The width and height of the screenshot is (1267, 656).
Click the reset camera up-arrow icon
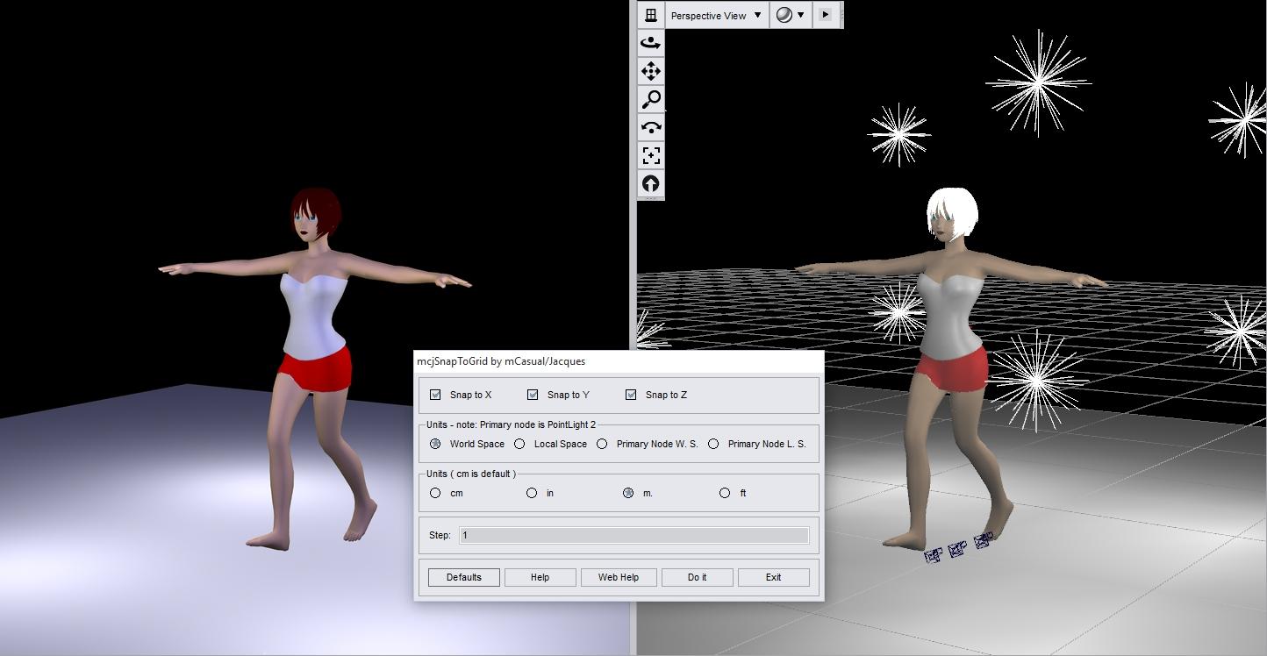[x=650, y=183]
